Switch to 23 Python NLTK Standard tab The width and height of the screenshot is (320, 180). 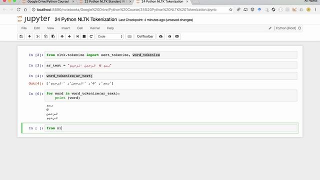104,1
